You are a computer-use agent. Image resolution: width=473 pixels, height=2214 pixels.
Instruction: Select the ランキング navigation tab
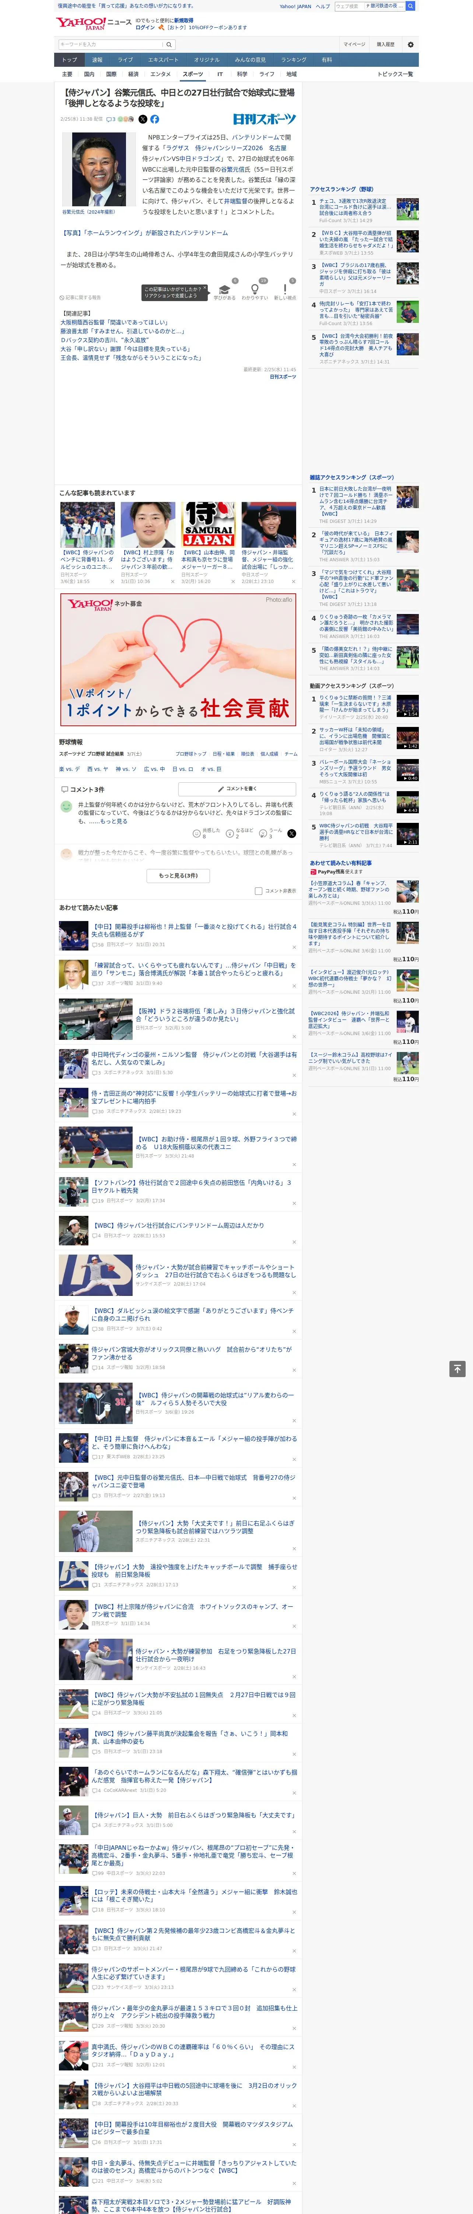[294, 60]
